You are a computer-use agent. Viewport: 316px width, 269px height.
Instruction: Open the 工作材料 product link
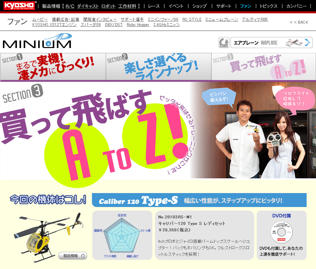pos(127,6)
